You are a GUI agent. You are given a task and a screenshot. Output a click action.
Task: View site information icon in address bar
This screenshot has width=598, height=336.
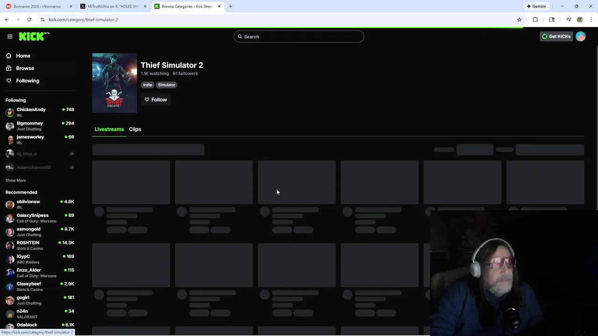[43, 20]
